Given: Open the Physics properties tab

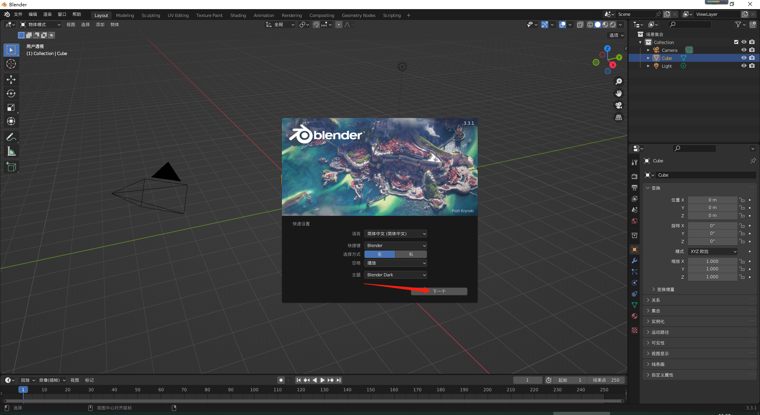Looking at the screenshot, I should tap(635, 283).
